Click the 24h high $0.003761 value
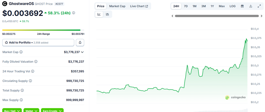Screen dimensions: 265x112 (x=78, y=34)
